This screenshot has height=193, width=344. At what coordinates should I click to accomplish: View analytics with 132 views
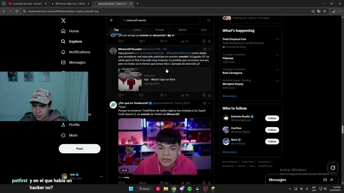click(185, 95)
